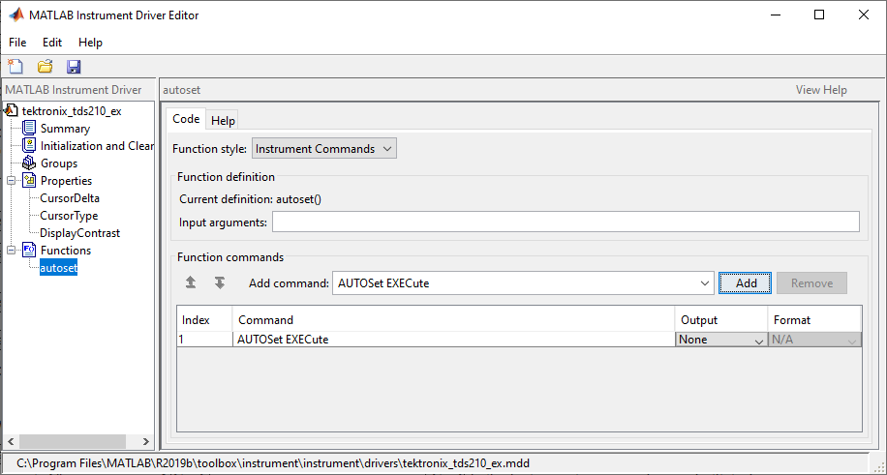The image size is (887, 475).
Task: Open the Edit menu
Action: tap(51, 43)
